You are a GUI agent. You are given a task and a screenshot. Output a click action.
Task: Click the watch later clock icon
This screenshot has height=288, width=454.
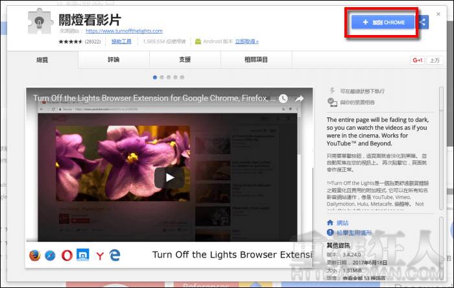(283, 99)
